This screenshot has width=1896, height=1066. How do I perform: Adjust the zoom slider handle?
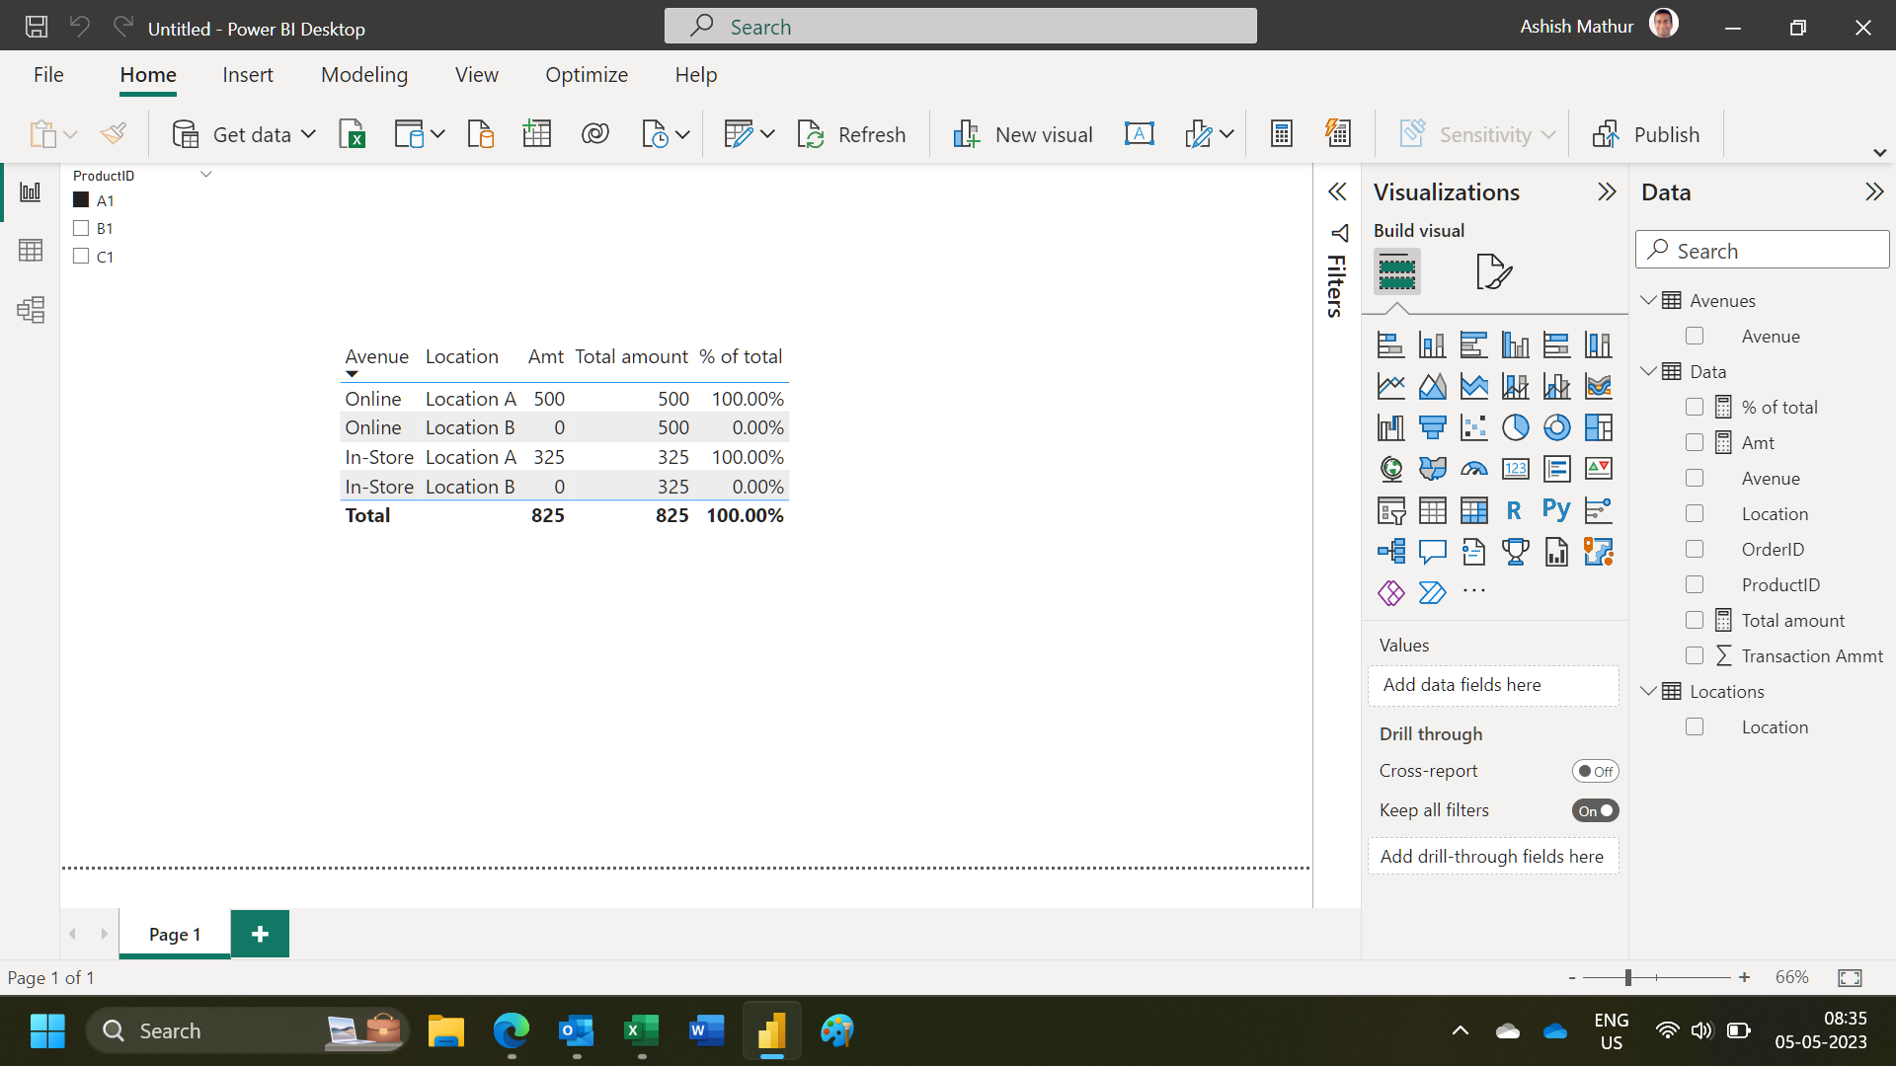pyautogui.click(x=1627, y=977)
